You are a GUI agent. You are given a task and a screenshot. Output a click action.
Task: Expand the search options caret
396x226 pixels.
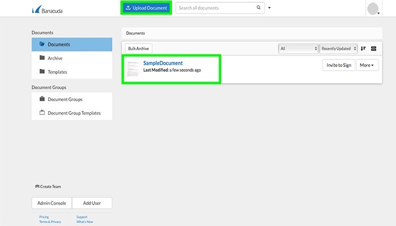click(269, 8)
